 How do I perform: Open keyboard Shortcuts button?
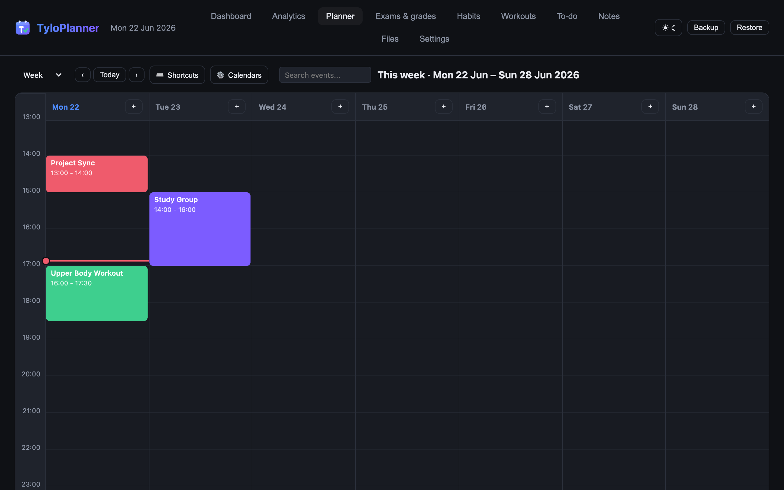tap(177, 75)
